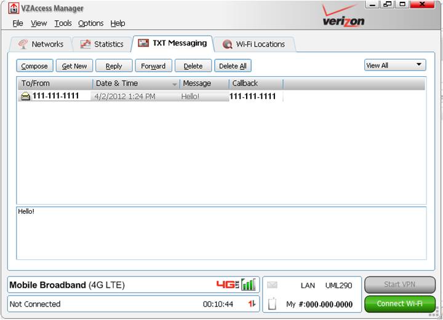Click the LAN label in status panel
This screenshot has height=320, width=443.
coord(308,286)
